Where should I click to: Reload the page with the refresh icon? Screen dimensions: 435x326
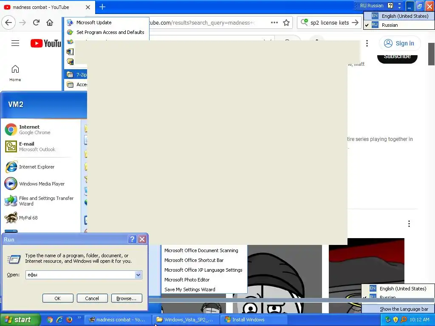pyautogui.click(x=36, y=22)
